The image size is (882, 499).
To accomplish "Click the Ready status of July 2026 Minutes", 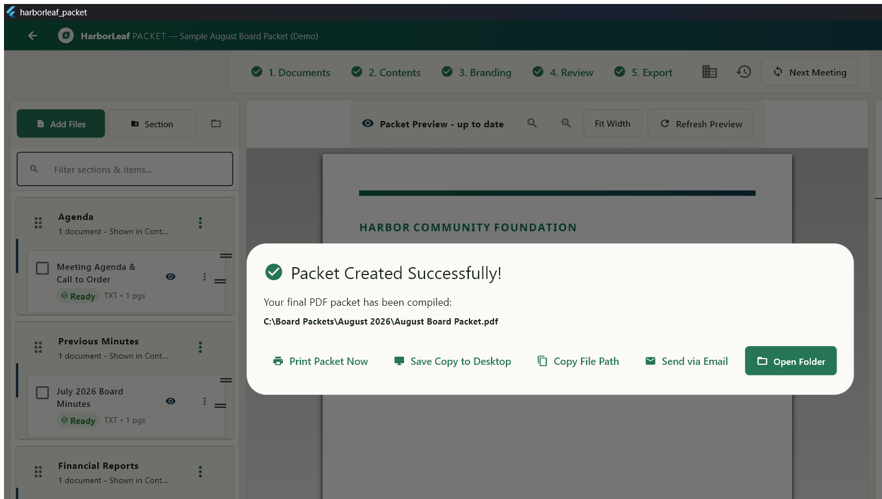I will pos(78,421).
